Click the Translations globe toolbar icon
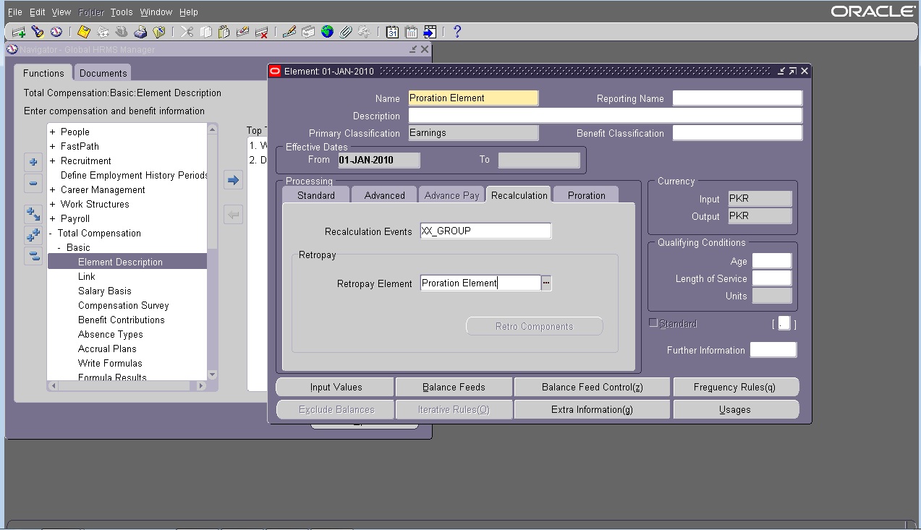921x530 pixels. coord(327,32)
